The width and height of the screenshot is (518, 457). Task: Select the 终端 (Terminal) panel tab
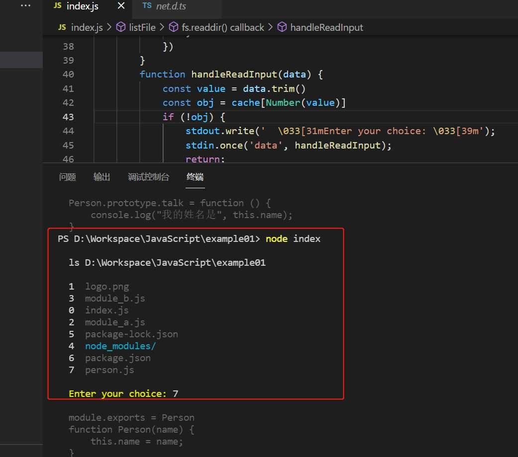click(195, 177)
